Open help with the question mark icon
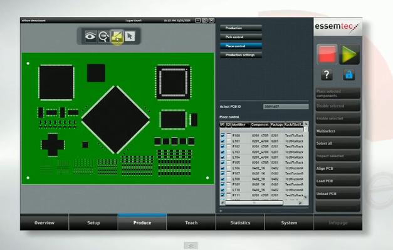 (x=326, y=76)
